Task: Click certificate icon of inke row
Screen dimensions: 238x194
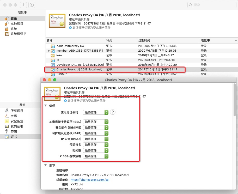Action: coord(52,55)
